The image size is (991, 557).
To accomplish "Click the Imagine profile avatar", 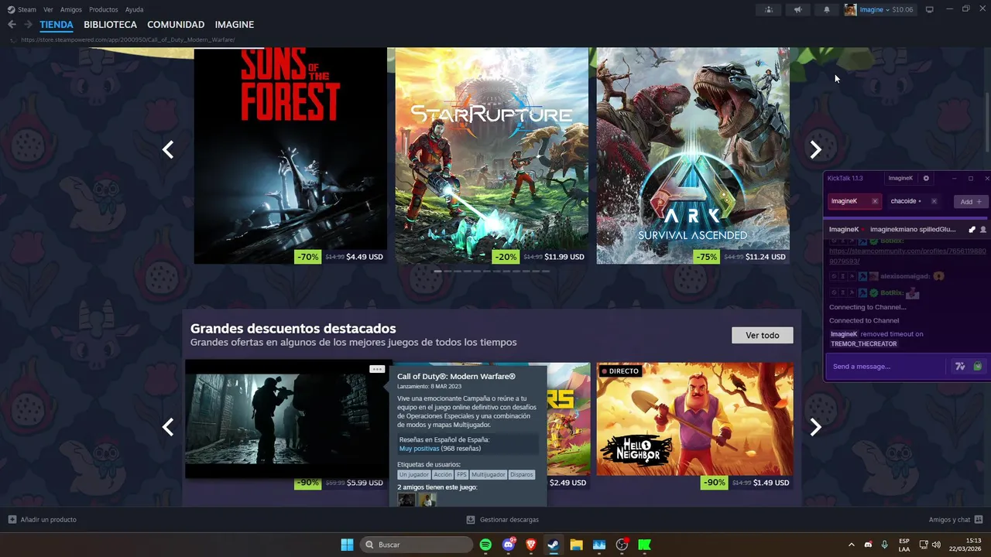I will (851, 9).
